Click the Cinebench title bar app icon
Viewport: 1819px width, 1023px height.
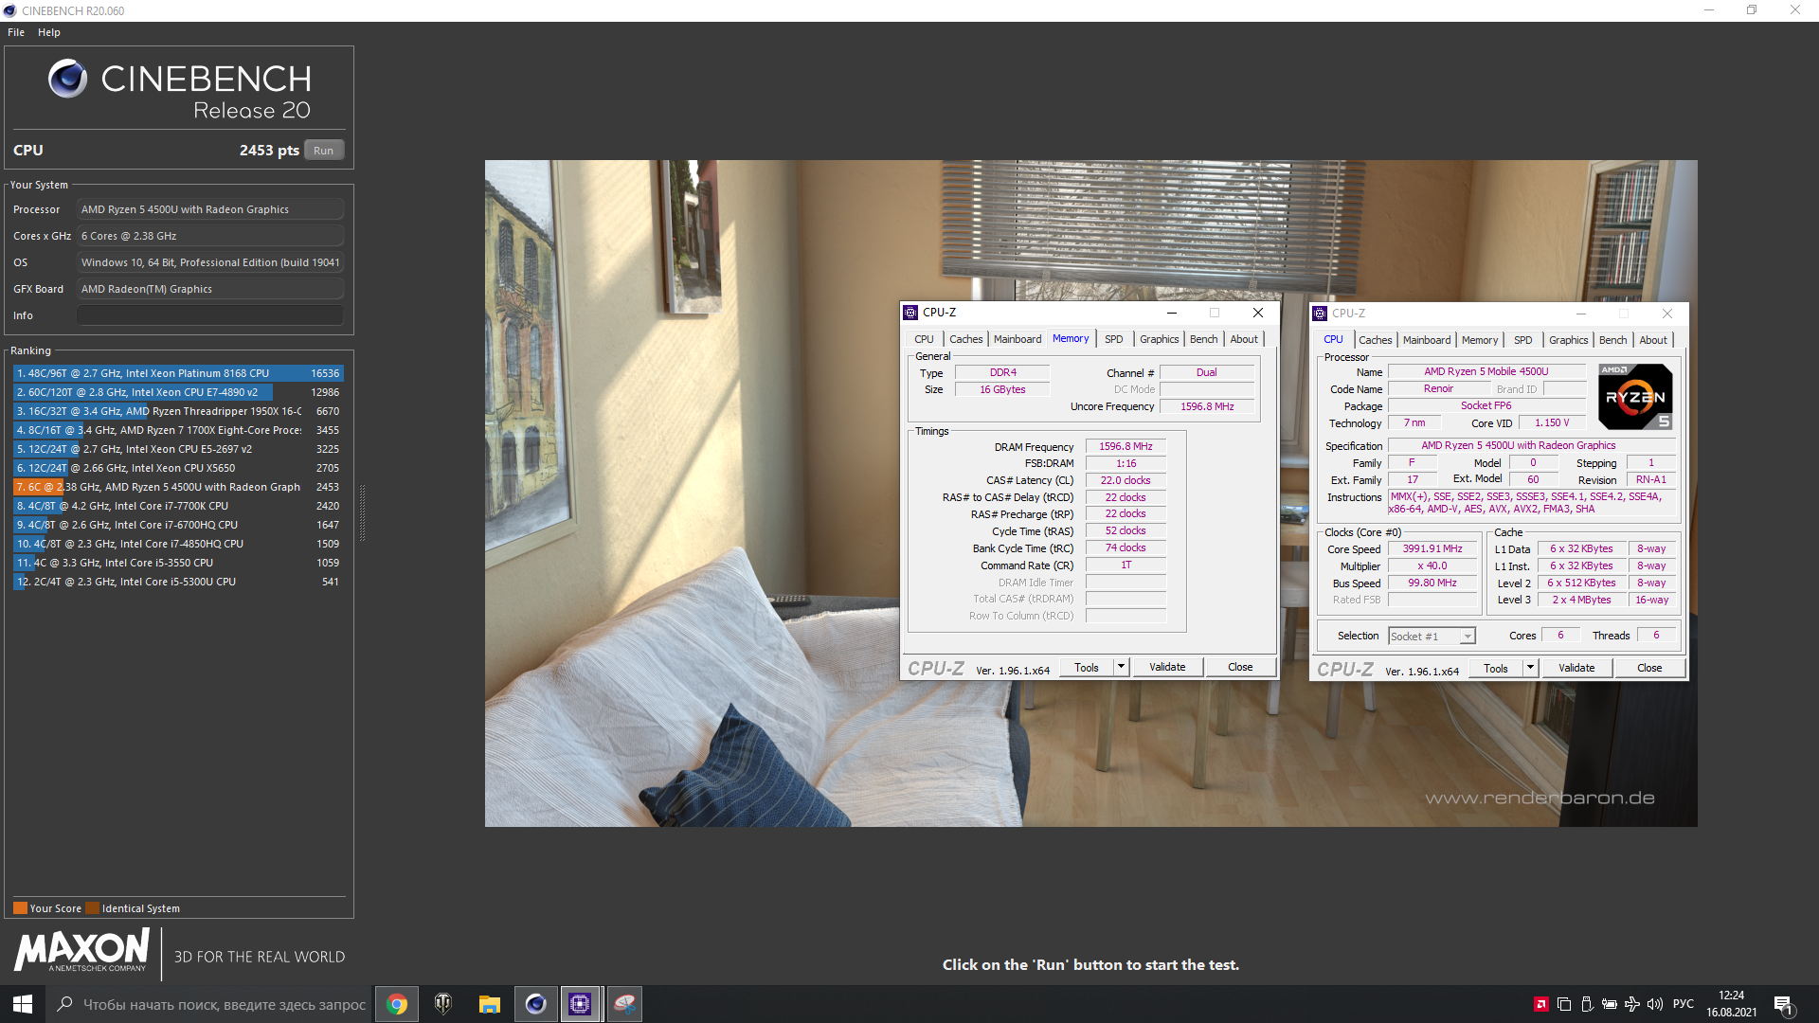tap(10, 10)
